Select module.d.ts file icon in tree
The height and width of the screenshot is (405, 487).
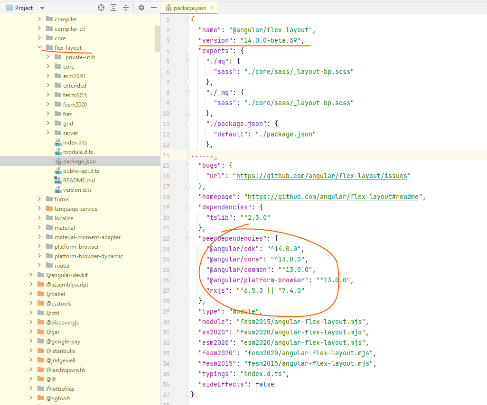pos(58,152)
